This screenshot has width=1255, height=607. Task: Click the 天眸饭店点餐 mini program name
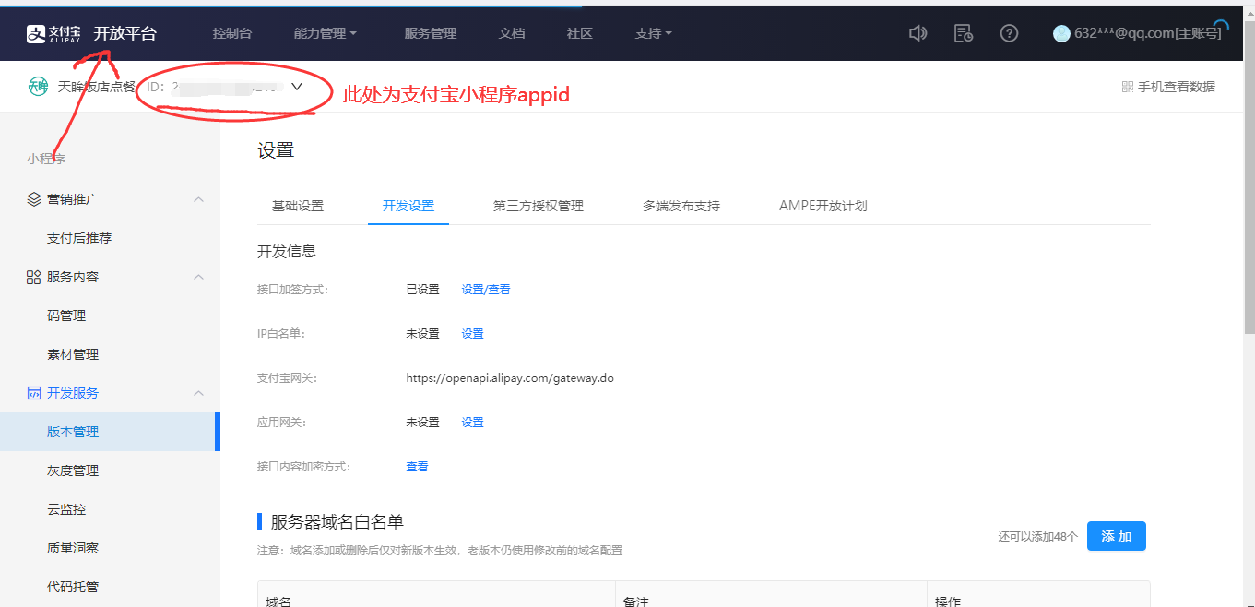[x=96, y=87]
